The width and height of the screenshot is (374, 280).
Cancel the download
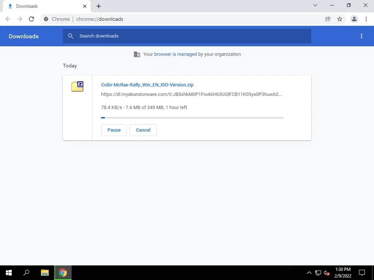click(143, 130)
